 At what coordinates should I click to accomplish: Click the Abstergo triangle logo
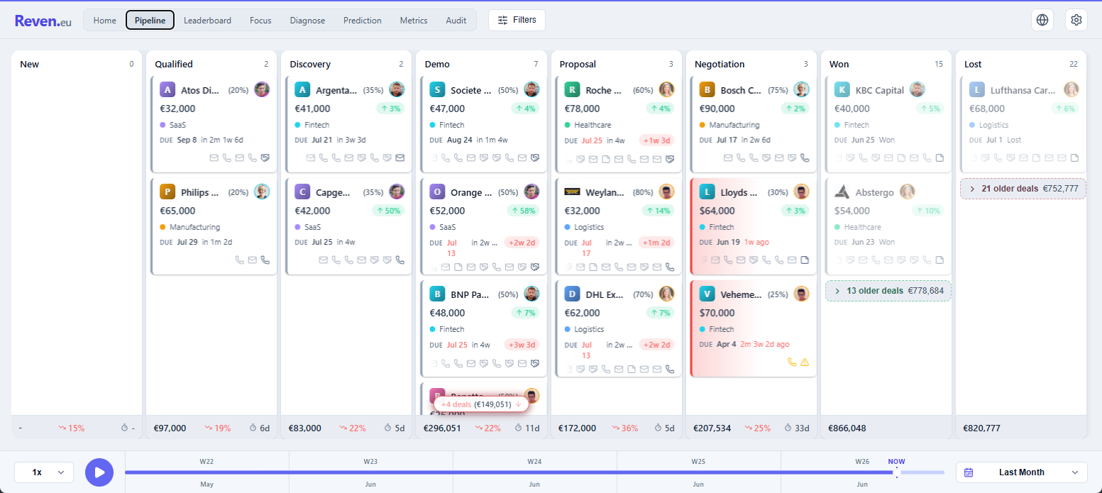click(842, 192)
